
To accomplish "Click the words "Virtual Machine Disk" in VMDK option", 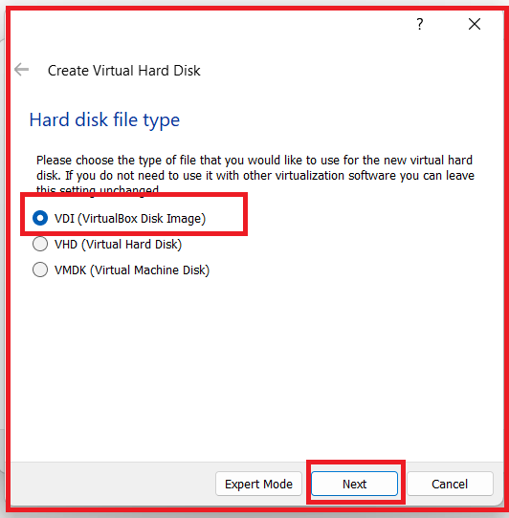I will tap(150, 270).
